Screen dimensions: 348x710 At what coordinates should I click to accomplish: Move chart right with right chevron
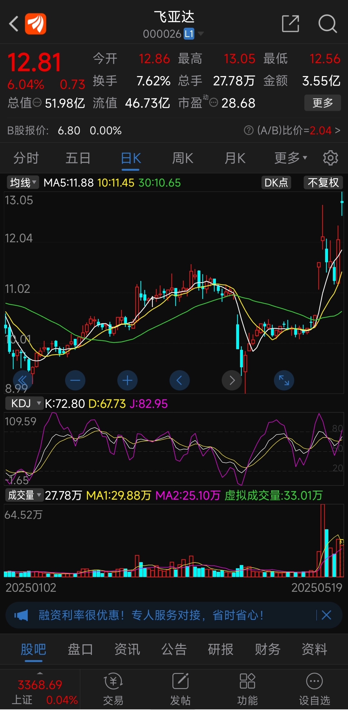232,380
